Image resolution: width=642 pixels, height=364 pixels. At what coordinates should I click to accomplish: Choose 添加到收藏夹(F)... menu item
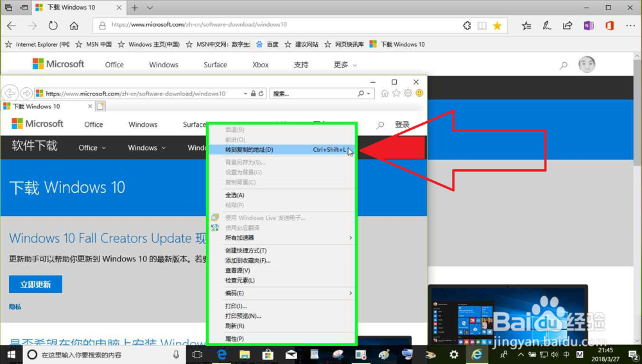[282, 261]
